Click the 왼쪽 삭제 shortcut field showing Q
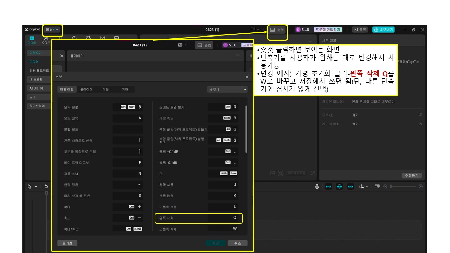Screen dimensions: 450x253 click(223, 218)
